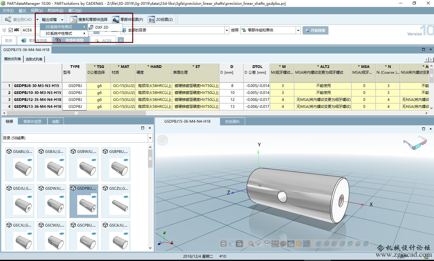The width and height of the screenshot is (434, 261).
Task: Click the 输出到CAD export icon button
Action: tap(19, 20)
